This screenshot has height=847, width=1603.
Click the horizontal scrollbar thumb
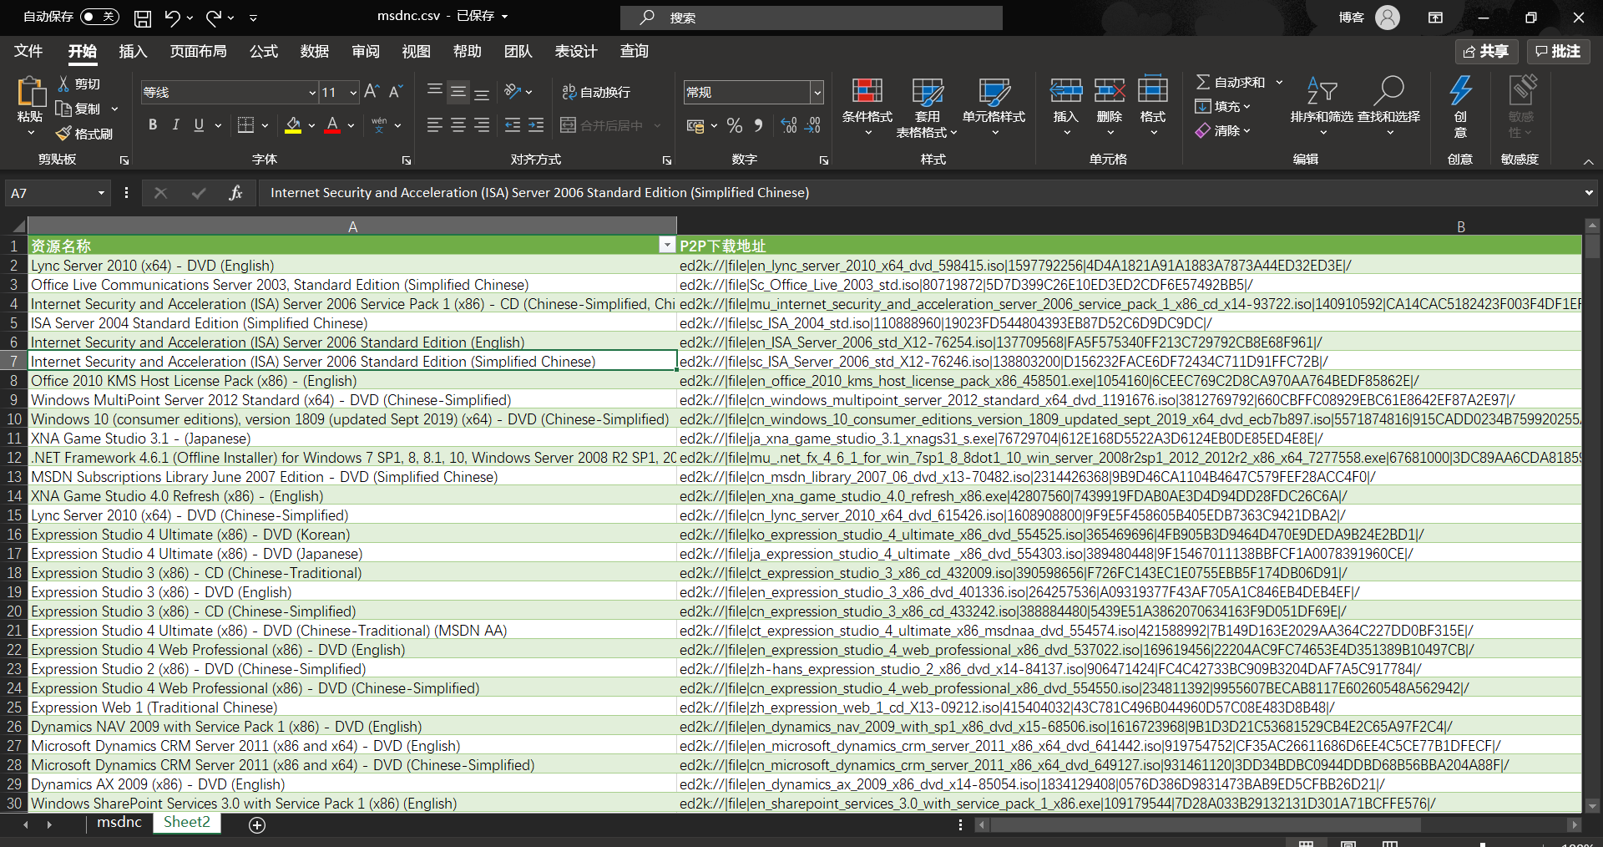1206,824
